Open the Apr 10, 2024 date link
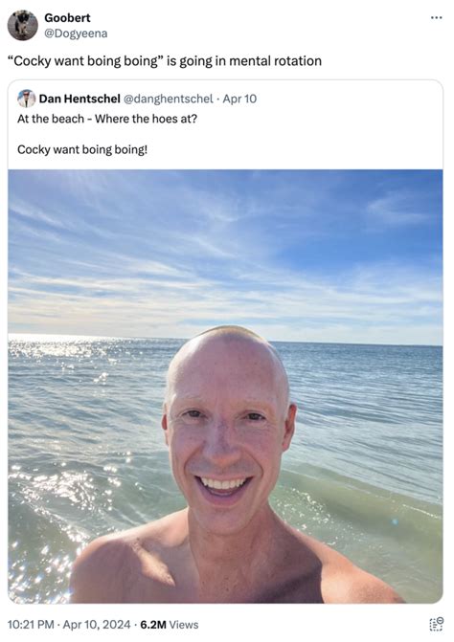 coord(97,625)
